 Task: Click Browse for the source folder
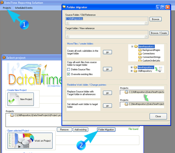(155, 19)
